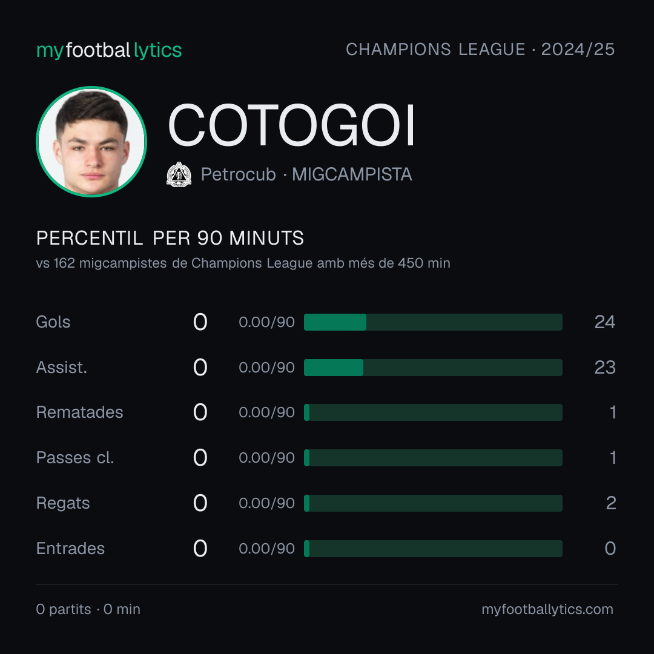Viewport: 654px width, 654px height.
Task: Select the Percentil per 90 minuts heading
Action: tap(170, 238)
